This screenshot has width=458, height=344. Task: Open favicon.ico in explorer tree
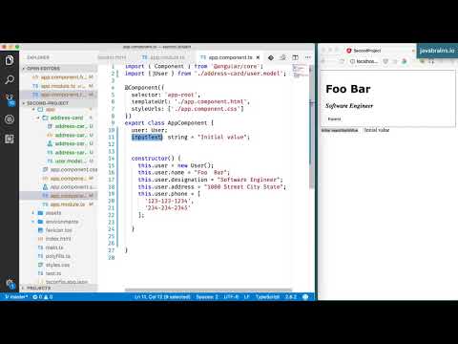click(55, 230)
